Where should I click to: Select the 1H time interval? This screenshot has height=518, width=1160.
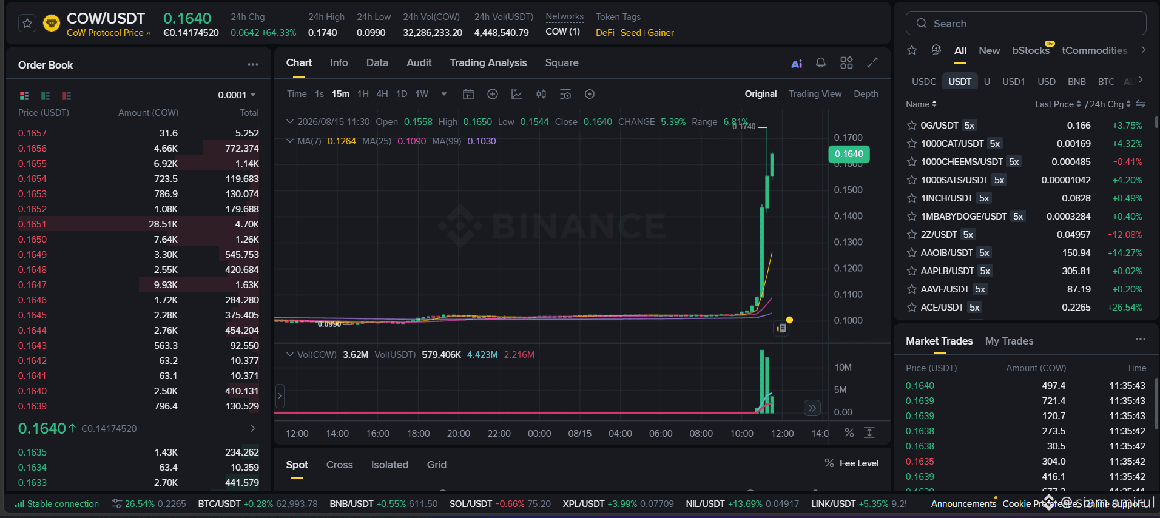[x=363, y=94]
